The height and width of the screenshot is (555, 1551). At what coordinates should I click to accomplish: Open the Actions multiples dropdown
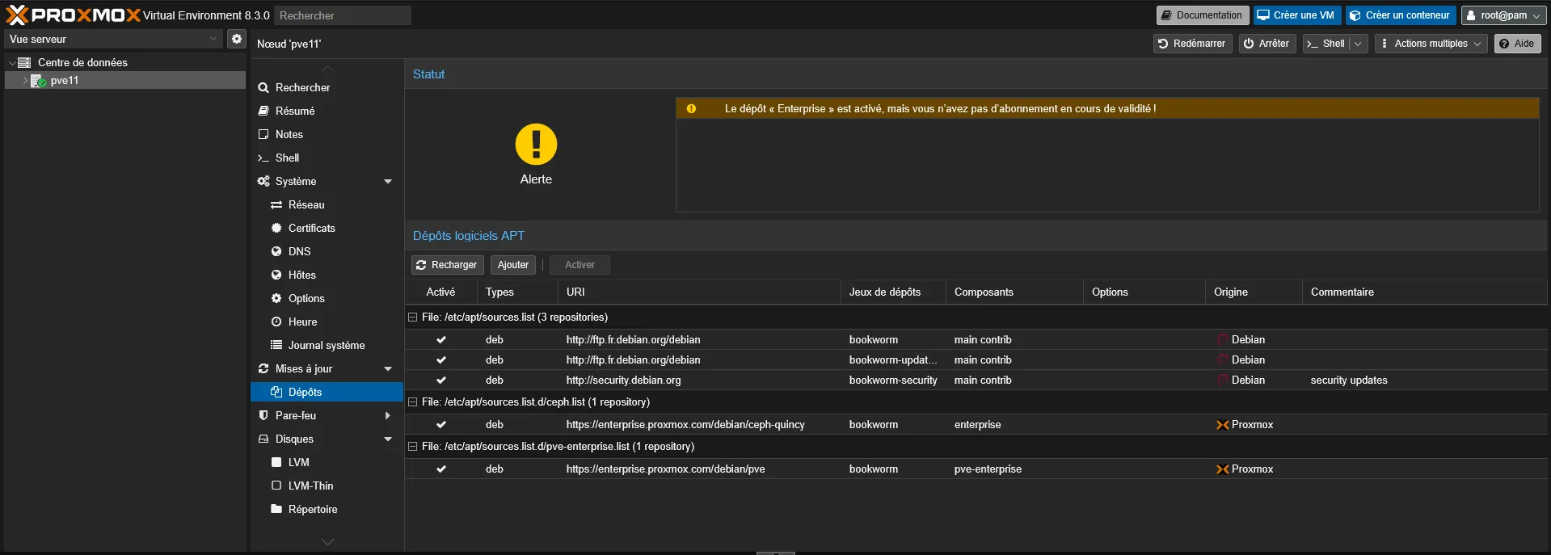coord(1431,44)
